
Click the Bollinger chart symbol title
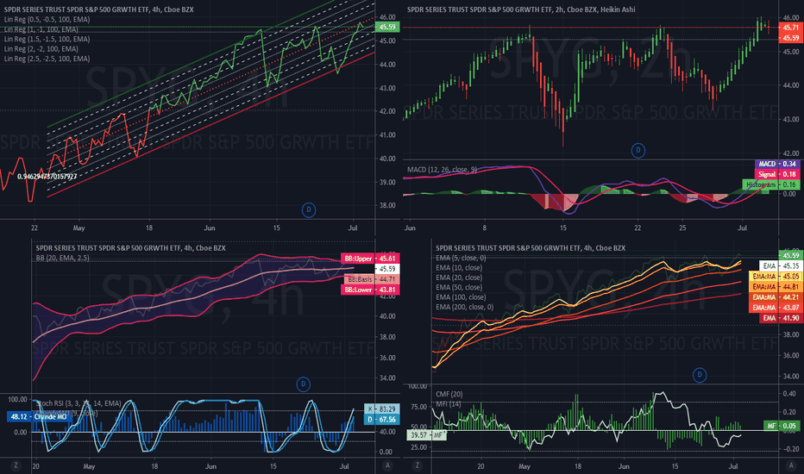131,248
